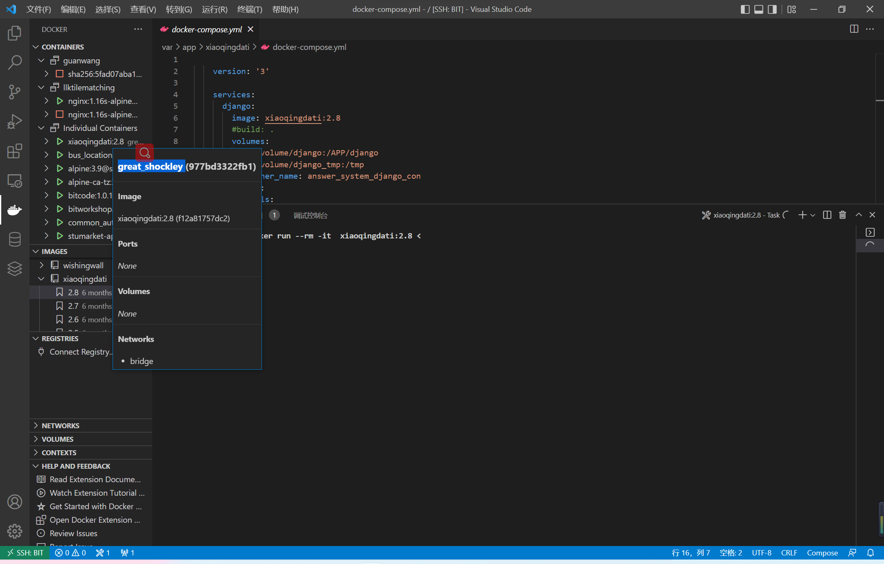Open the stacked layers view icon
The height and width of the screenshot is (564, 884).
pos(15,269)
